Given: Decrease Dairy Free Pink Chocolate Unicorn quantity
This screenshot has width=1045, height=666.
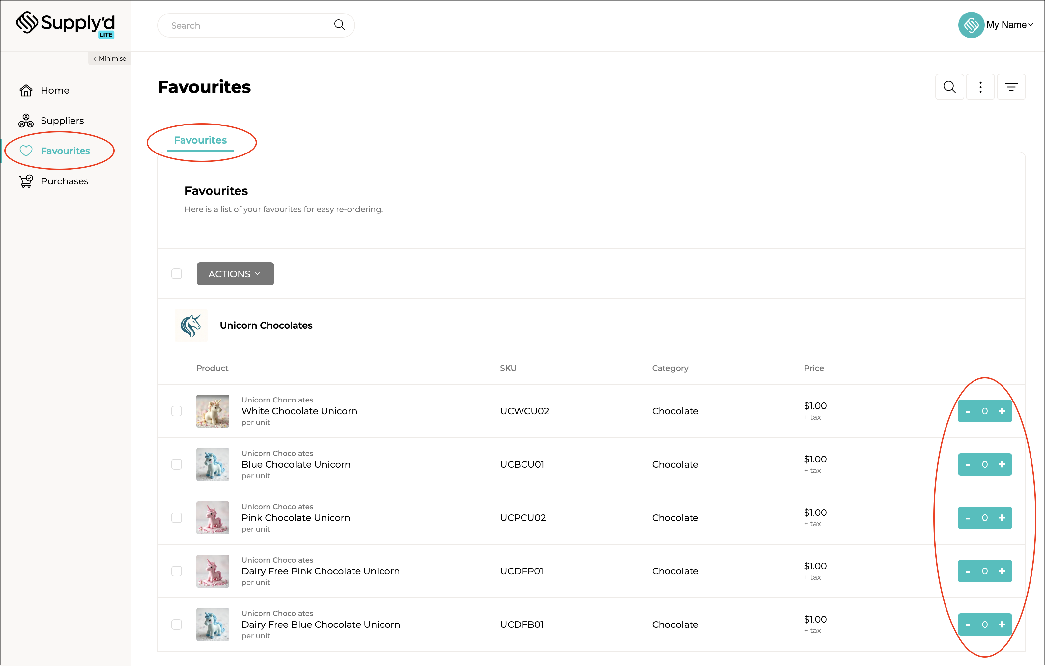Looking at the screenshot, I should point(968,571).
